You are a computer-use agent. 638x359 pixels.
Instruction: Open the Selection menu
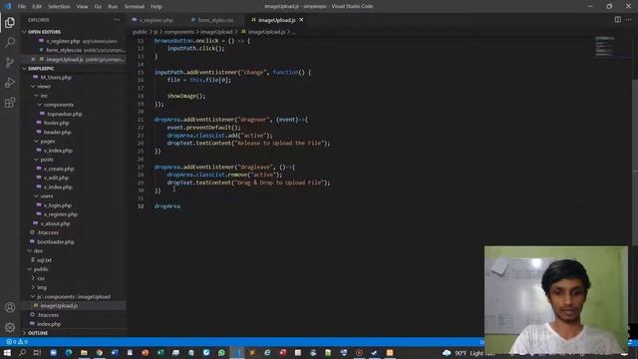click(59, 7)
